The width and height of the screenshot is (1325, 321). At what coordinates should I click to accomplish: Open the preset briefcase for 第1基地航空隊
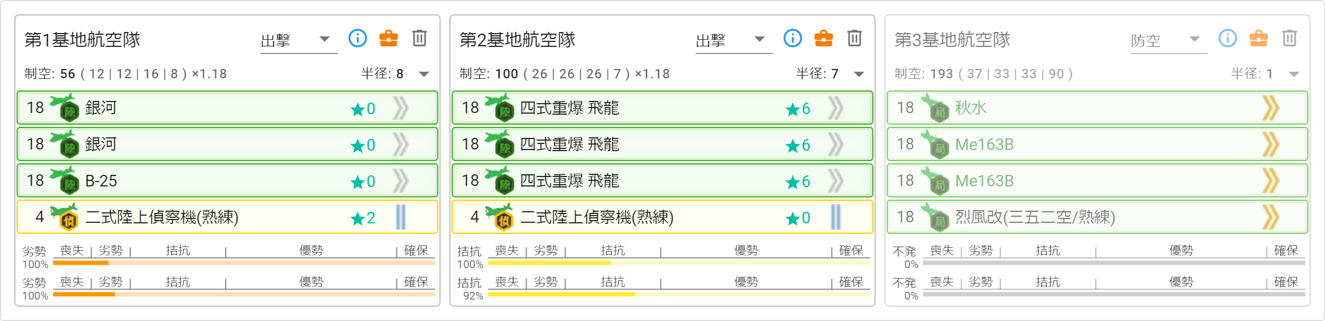(389, 39)
